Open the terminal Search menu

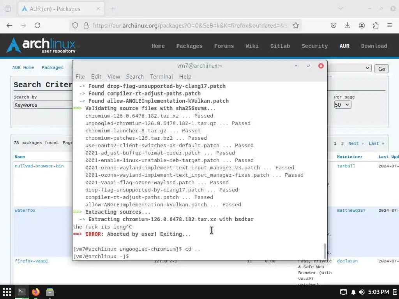pos(135,77)
